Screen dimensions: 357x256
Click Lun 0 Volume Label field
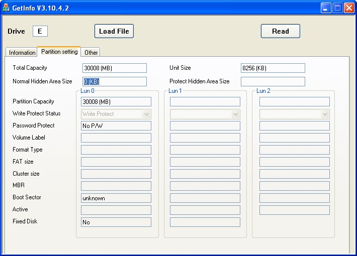(x=116, y=138)
